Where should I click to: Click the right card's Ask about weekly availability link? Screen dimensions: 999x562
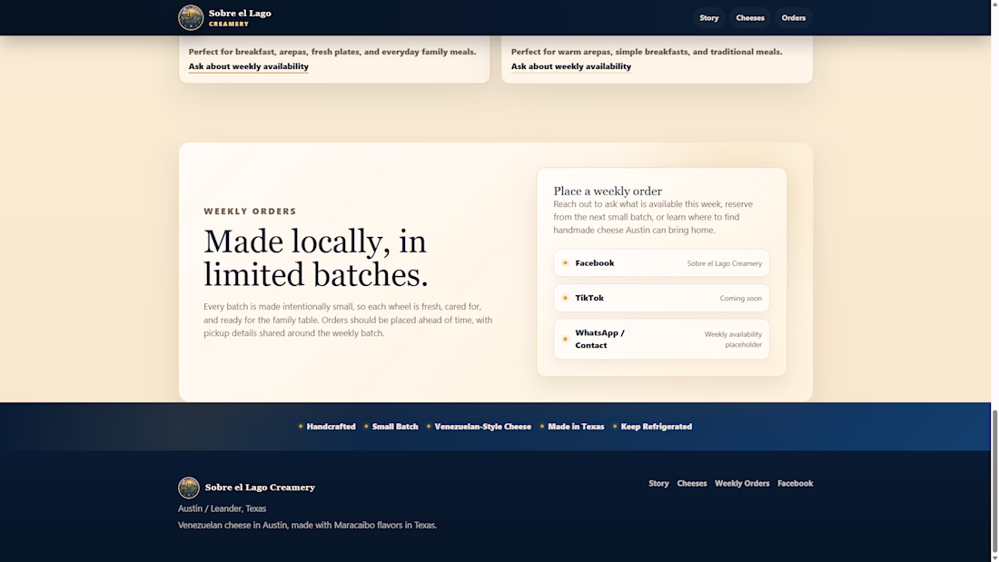point(571,66)
